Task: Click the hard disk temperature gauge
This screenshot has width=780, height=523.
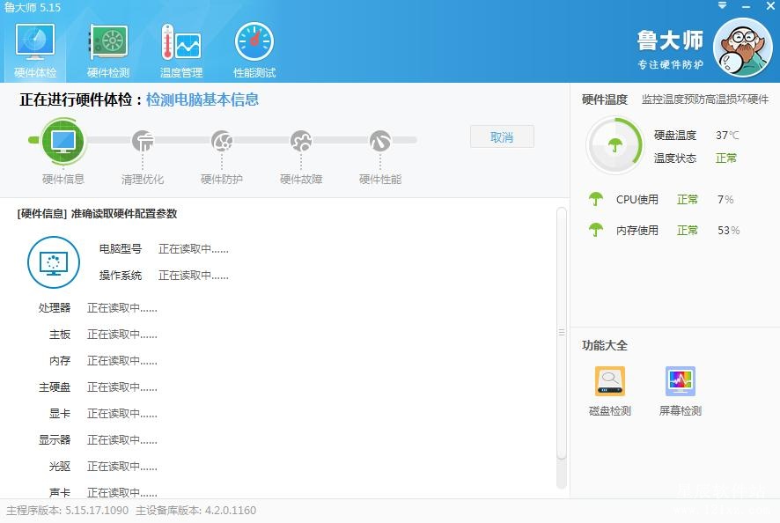Action: [x=614, y=145]
